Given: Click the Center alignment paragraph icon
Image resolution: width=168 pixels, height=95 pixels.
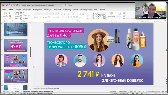Looking at the screenshot, I should [x=71, y=17].
